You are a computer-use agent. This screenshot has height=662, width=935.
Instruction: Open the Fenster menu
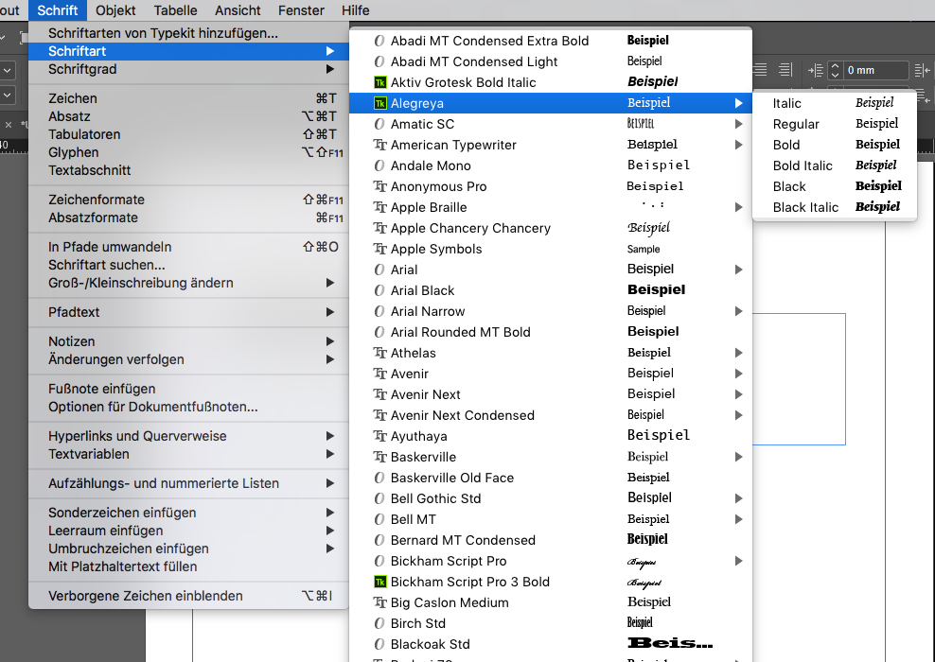[x=301, y=10]
